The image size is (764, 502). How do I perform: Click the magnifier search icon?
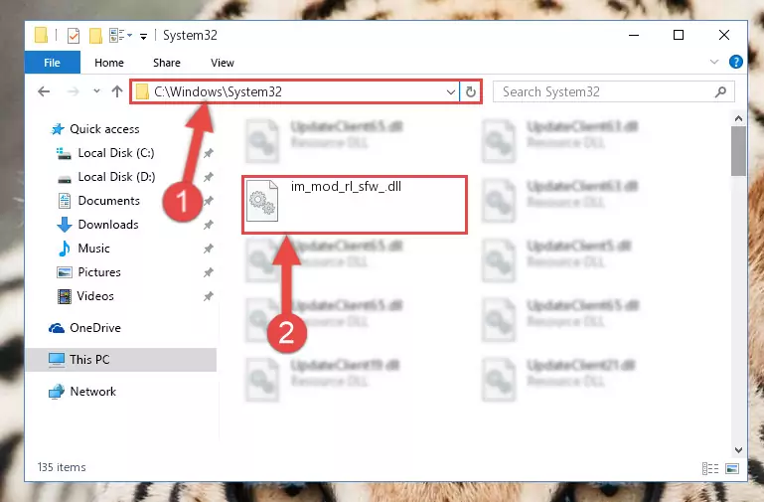[x=720, y=91]
